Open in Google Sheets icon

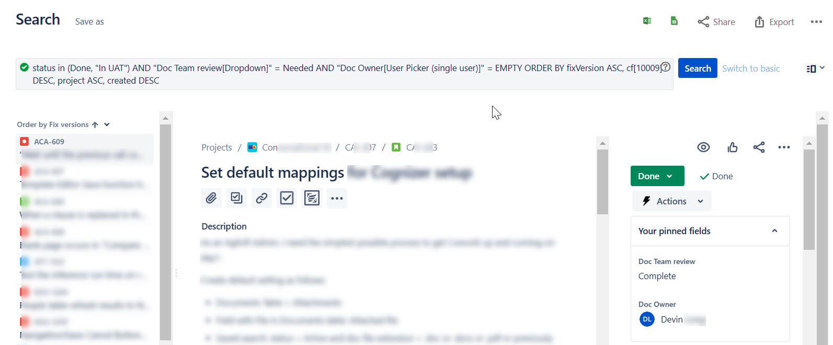tap(674, 21)
